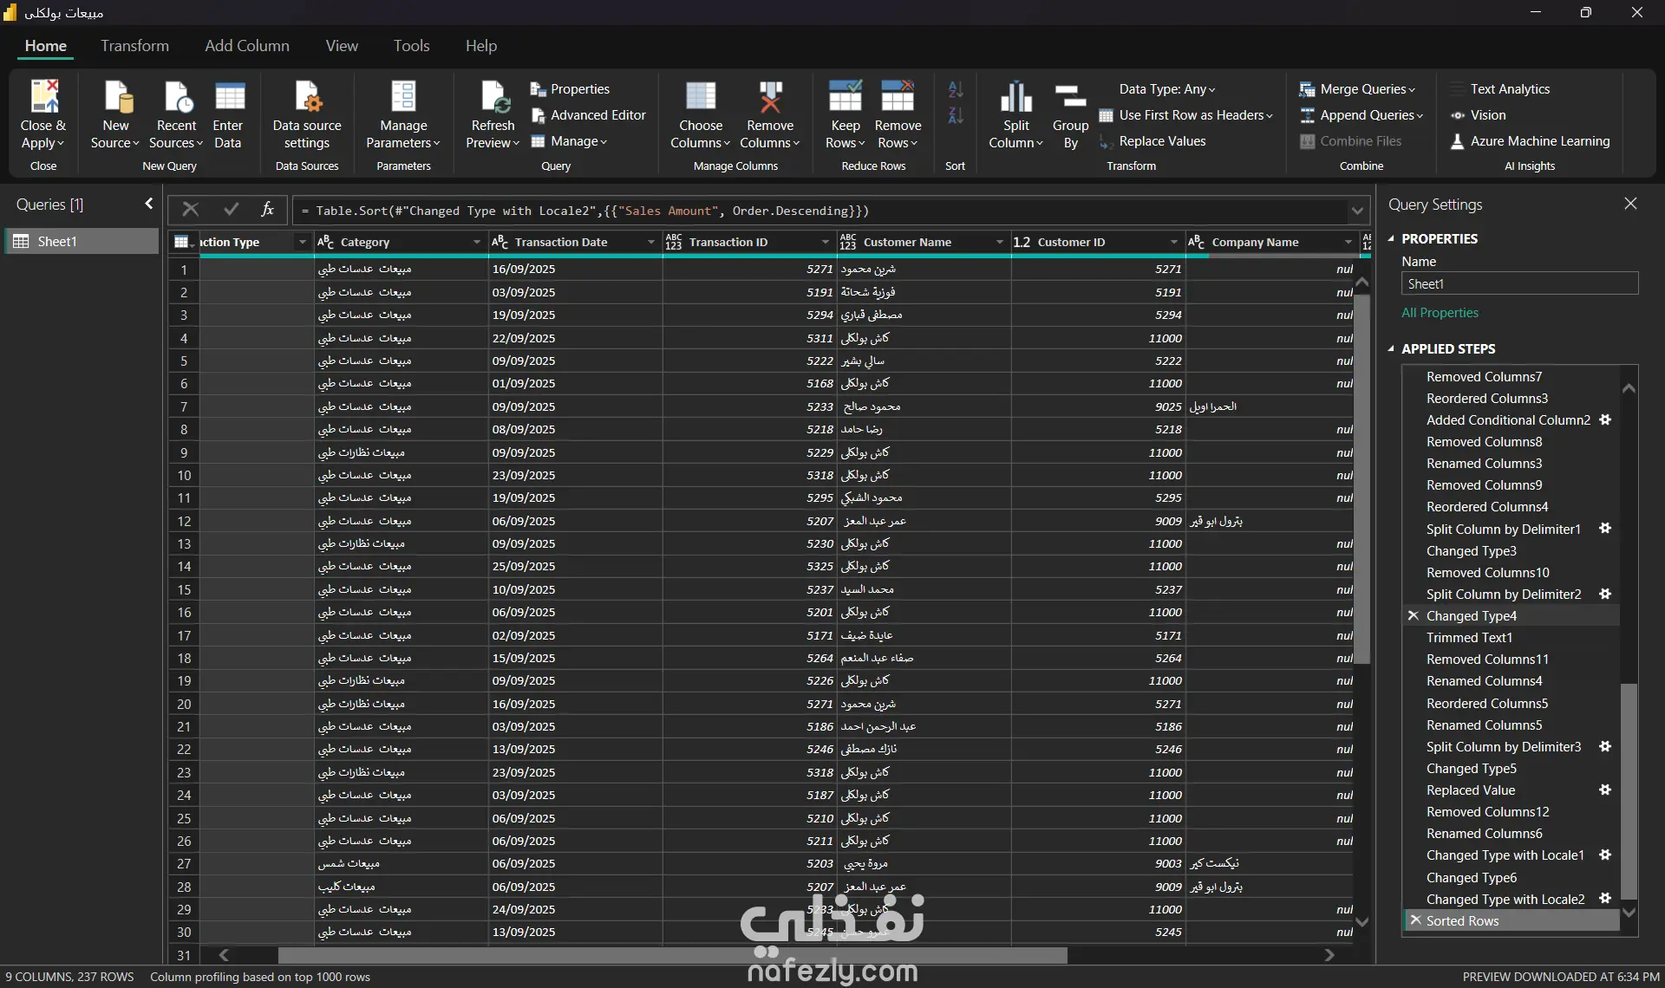Collapse the PROPERTIES section

(1391, 239)
